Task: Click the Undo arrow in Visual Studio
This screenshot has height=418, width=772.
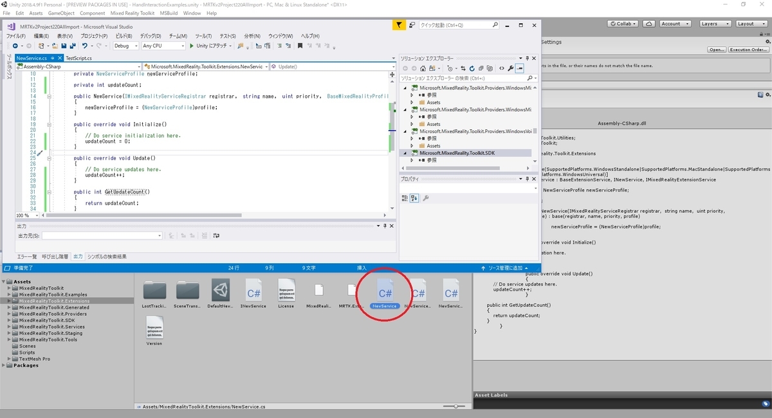Action: 86,46
